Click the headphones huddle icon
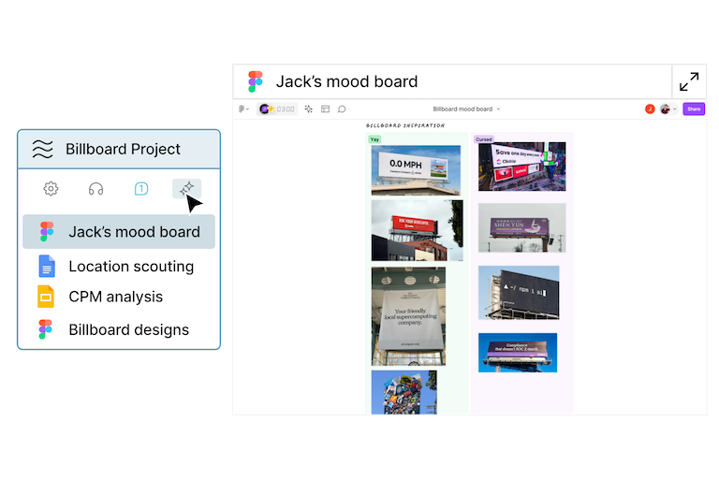The width and height of the screenshot is (719, 479). point(95,189)
